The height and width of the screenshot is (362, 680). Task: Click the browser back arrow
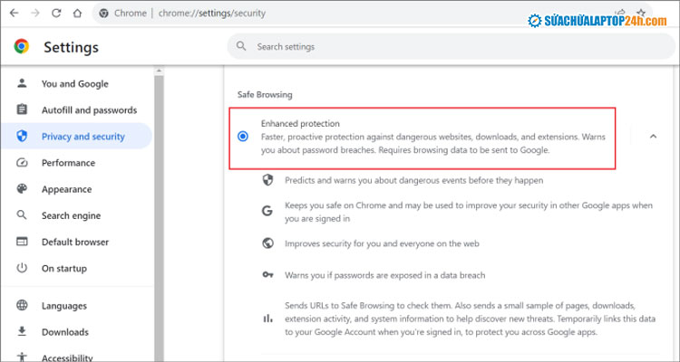point(13,14)
